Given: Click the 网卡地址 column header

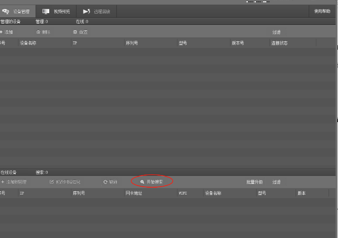Looking at the screenshot, I should click(134, 193).
